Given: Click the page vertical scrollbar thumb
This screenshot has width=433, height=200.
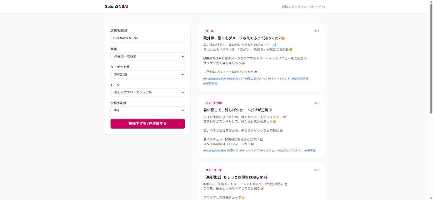Looking at the screenshot, I should point(431,58).
